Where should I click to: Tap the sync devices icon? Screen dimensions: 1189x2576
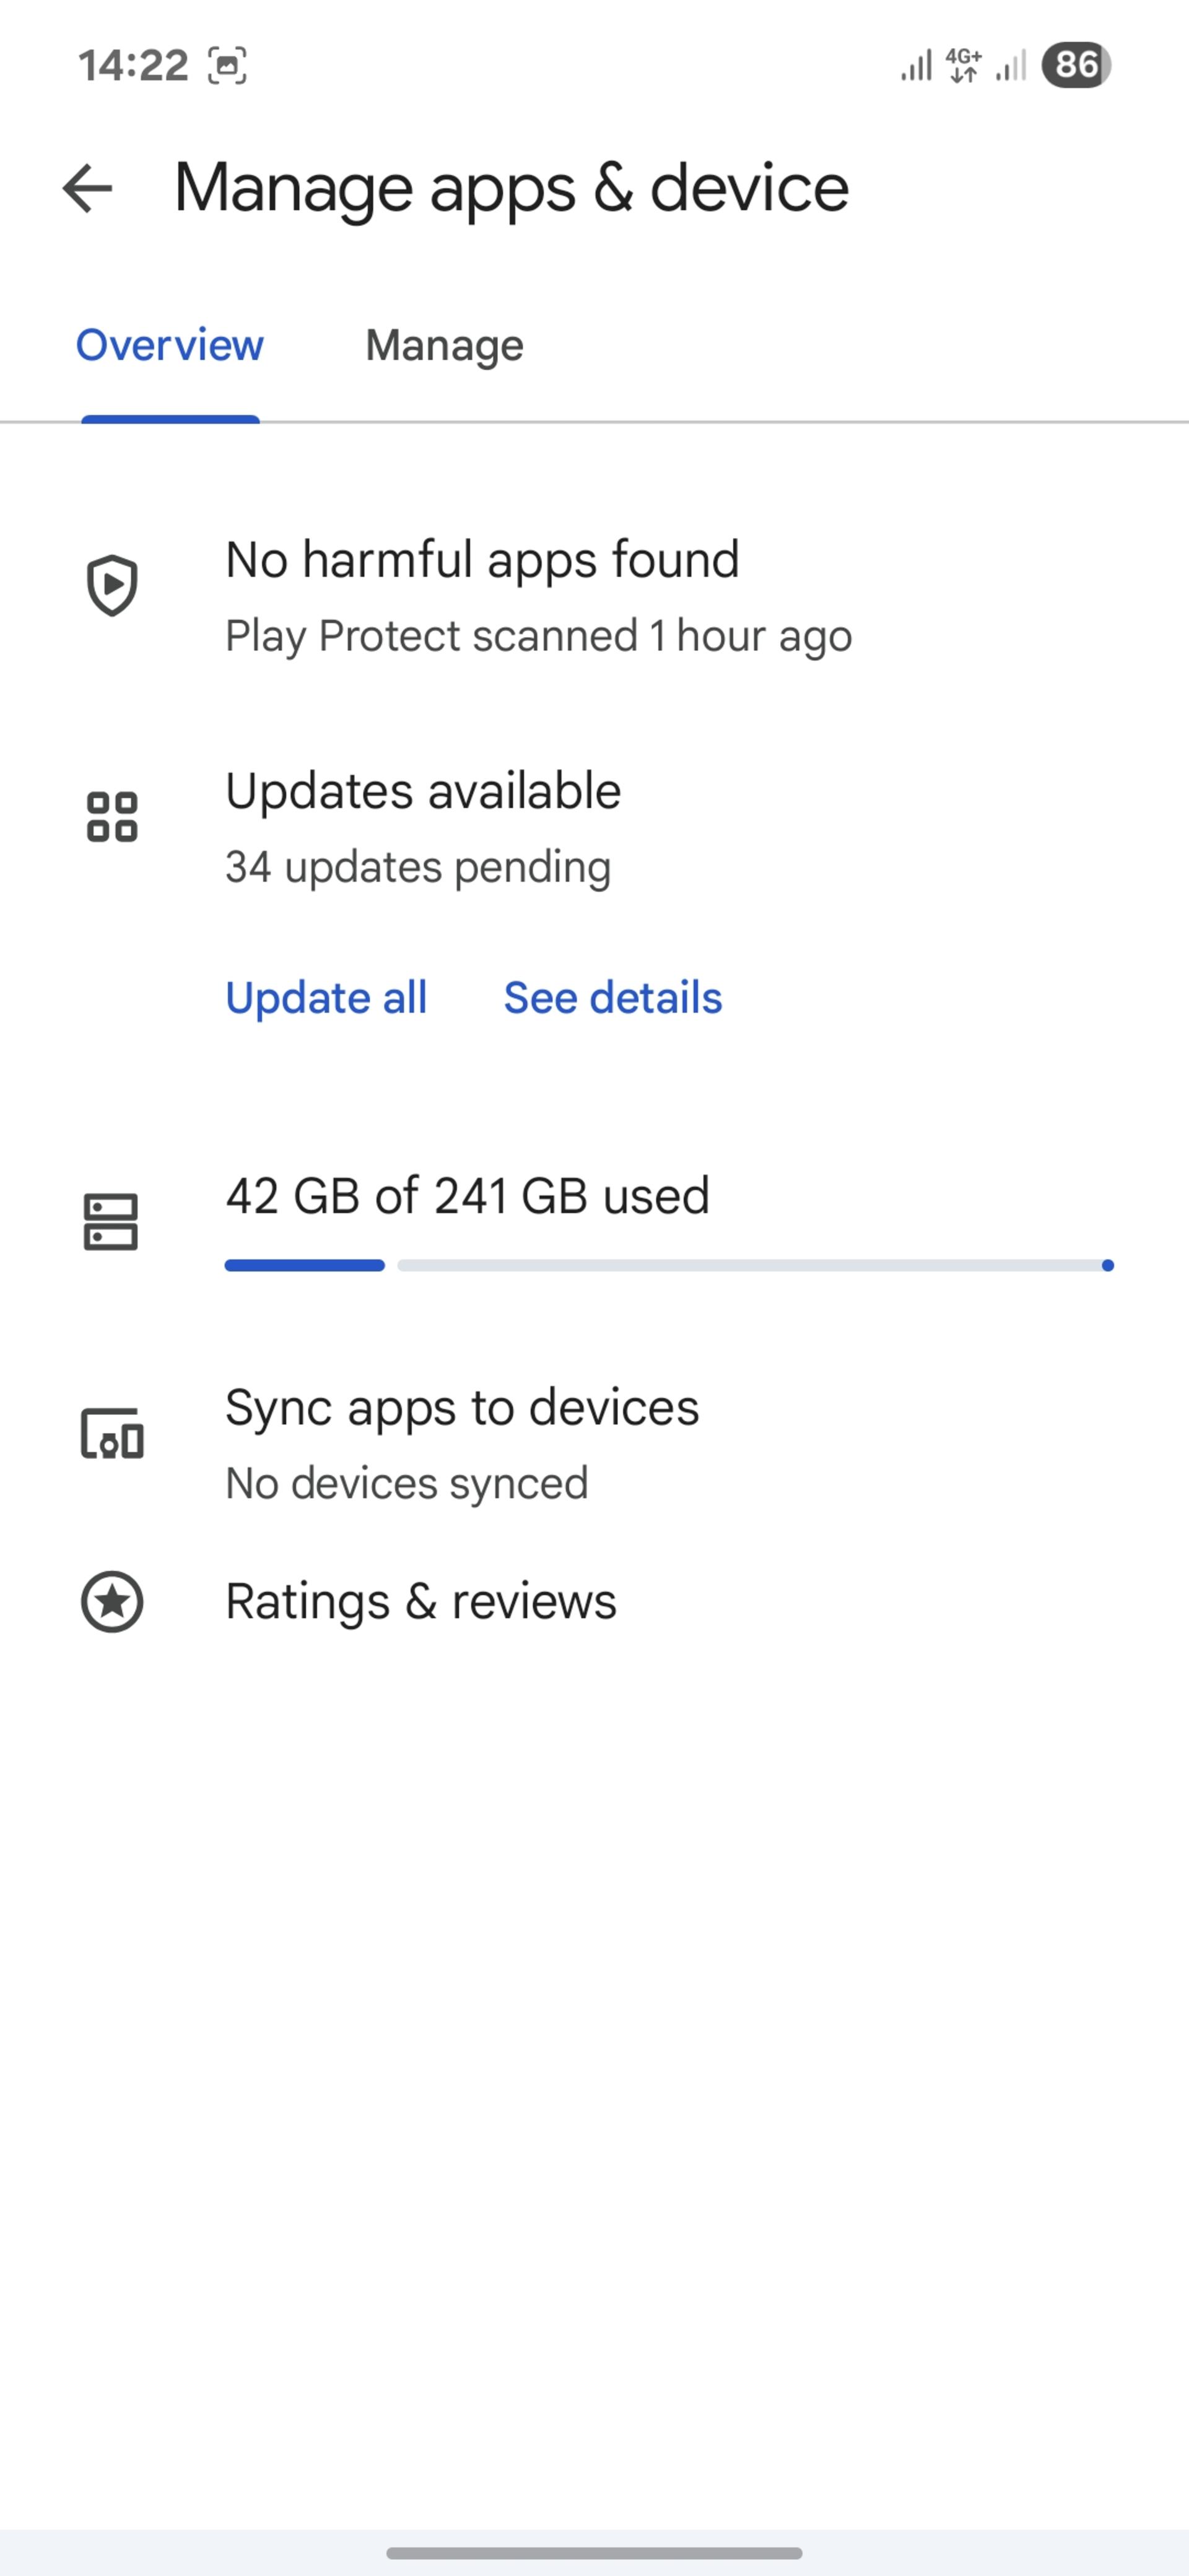[112, 1434]
